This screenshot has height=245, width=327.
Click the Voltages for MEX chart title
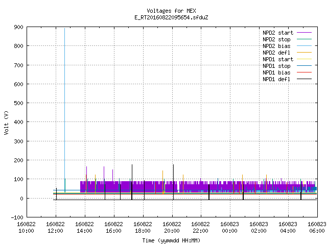click(171, 11)
